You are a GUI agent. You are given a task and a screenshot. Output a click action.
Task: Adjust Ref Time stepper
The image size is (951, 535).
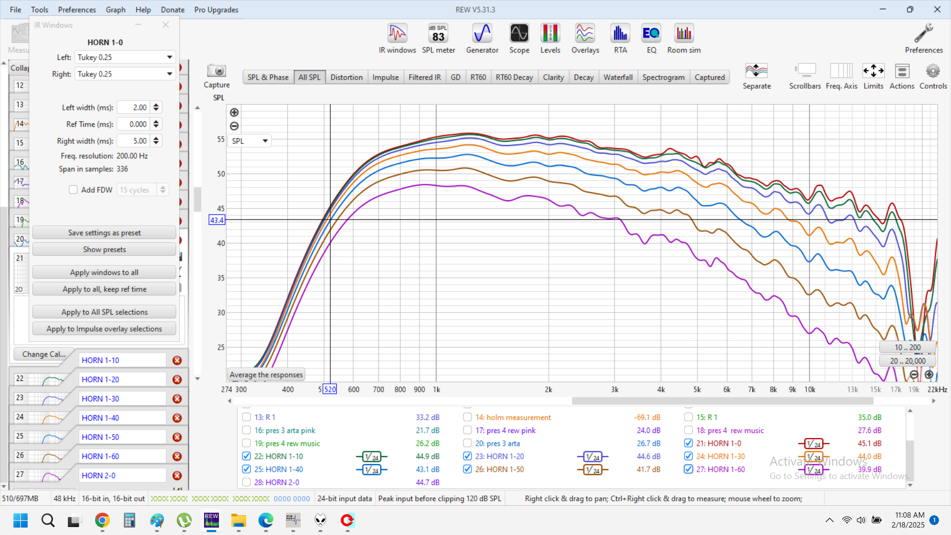pyautogui.click(x=156, y=124)
